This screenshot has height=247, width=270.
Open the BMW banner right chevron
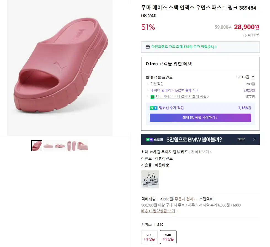click(x=254, y=139)
